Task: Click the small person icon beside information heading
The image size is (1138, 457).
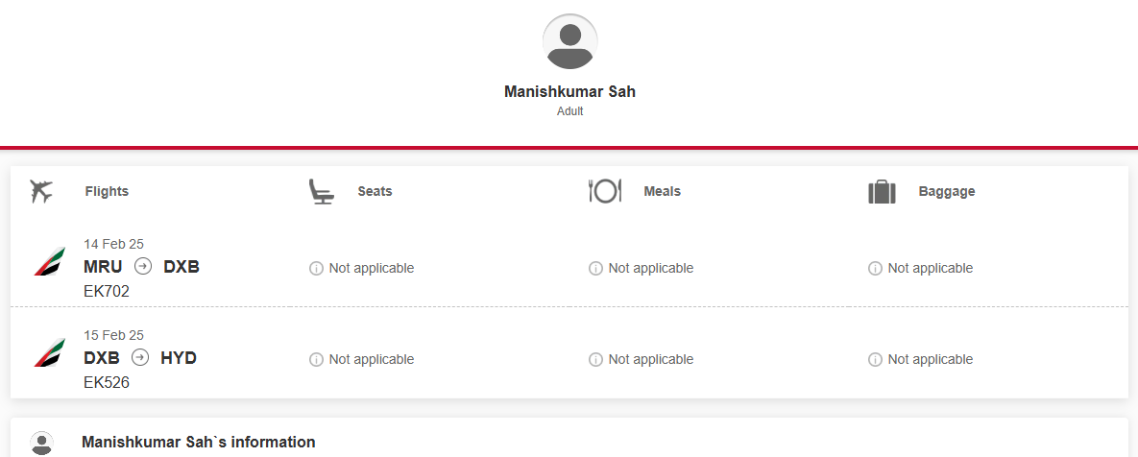Action: [x=42, y=443]
